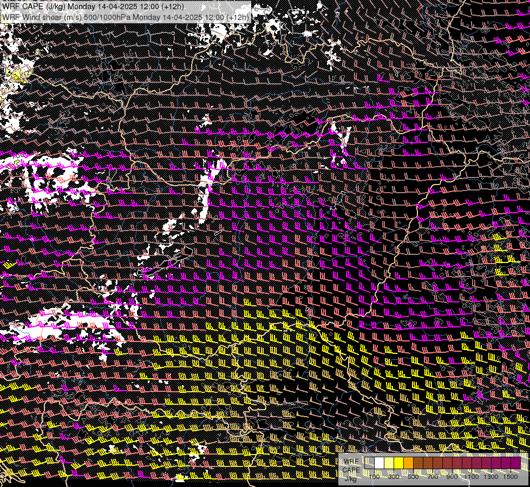Click the 300 legend value label
The width and height of the screenshot is (530, 487).
click(x=394, y=477)
